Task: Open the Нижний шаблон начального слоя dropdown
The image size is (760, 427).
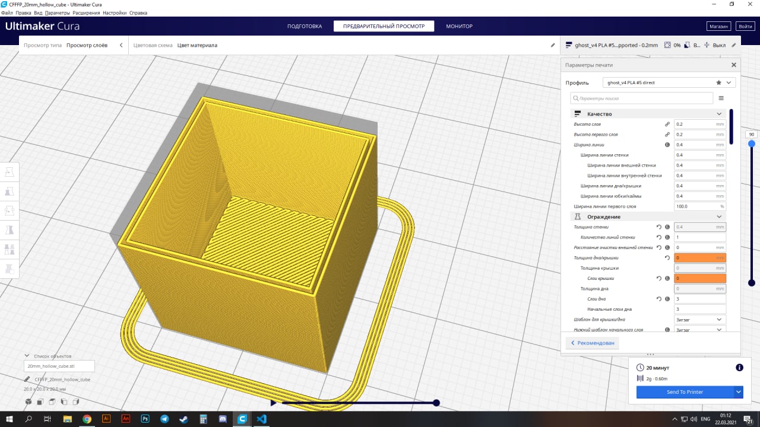Action: tap(700, 330)
